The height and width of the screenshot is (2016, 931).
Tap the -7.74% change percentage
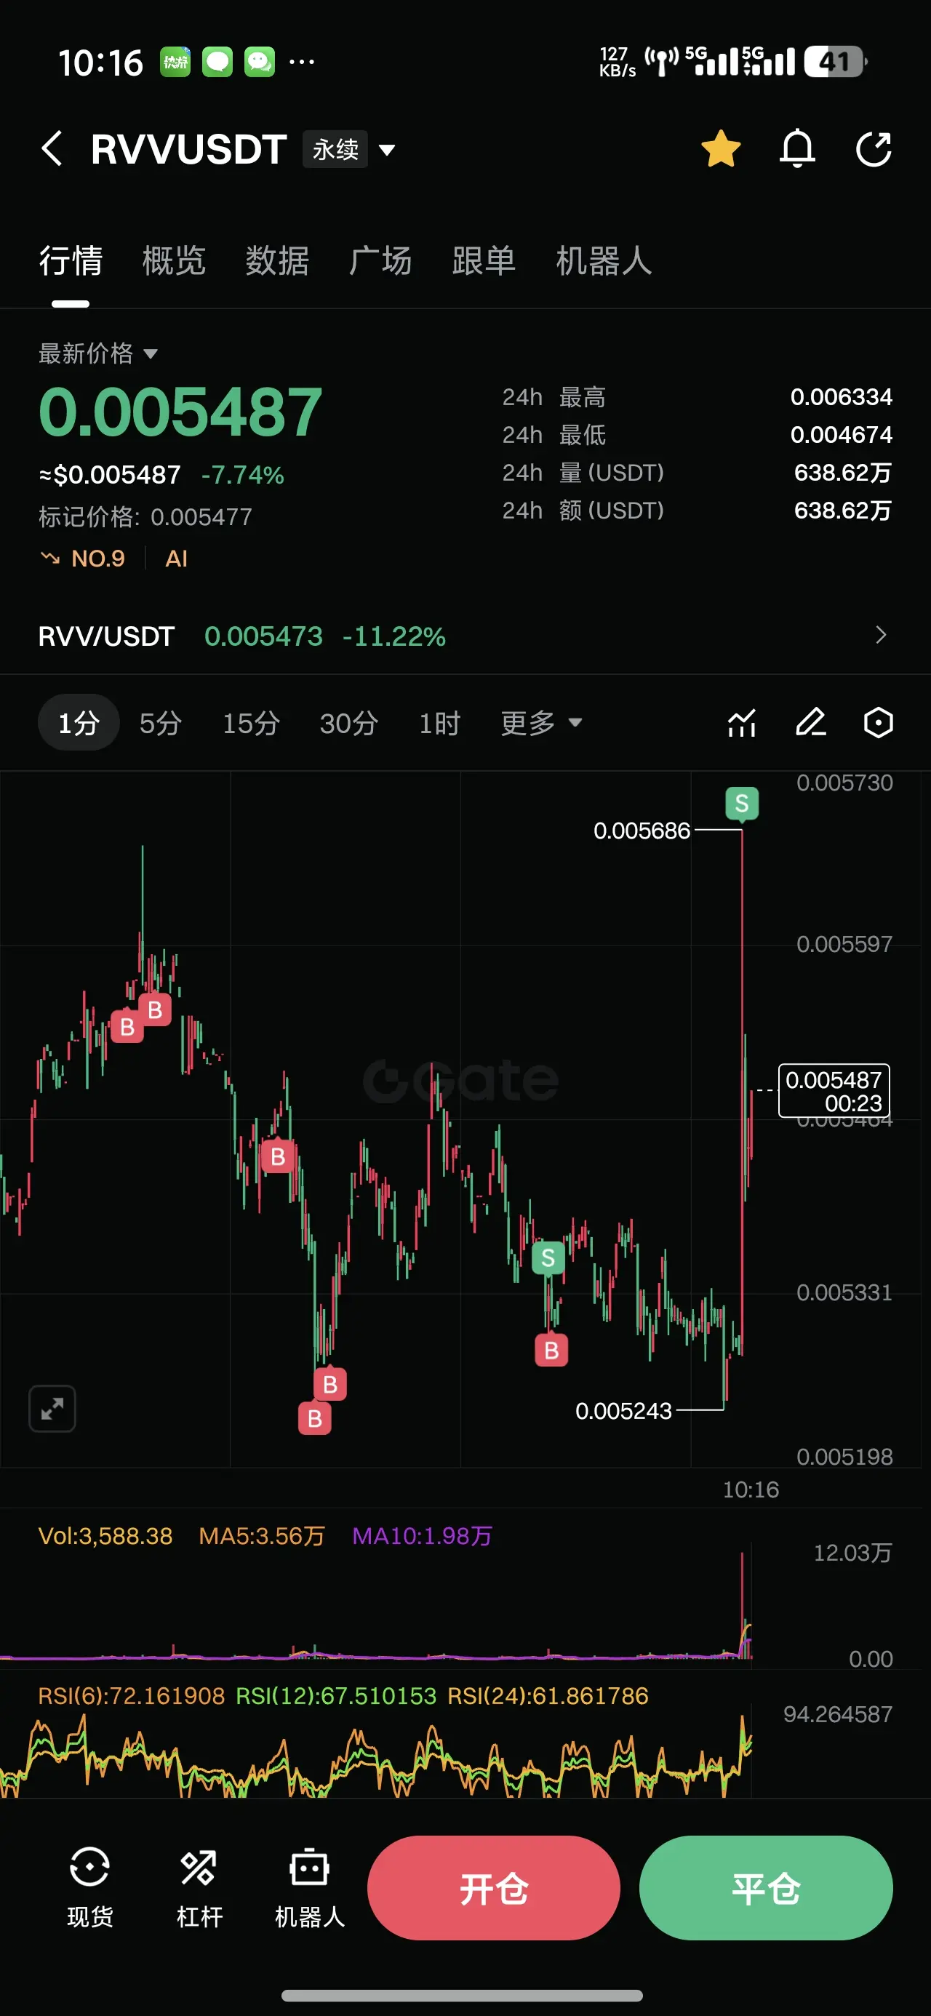pyautogui.click(x=243, y=474)
